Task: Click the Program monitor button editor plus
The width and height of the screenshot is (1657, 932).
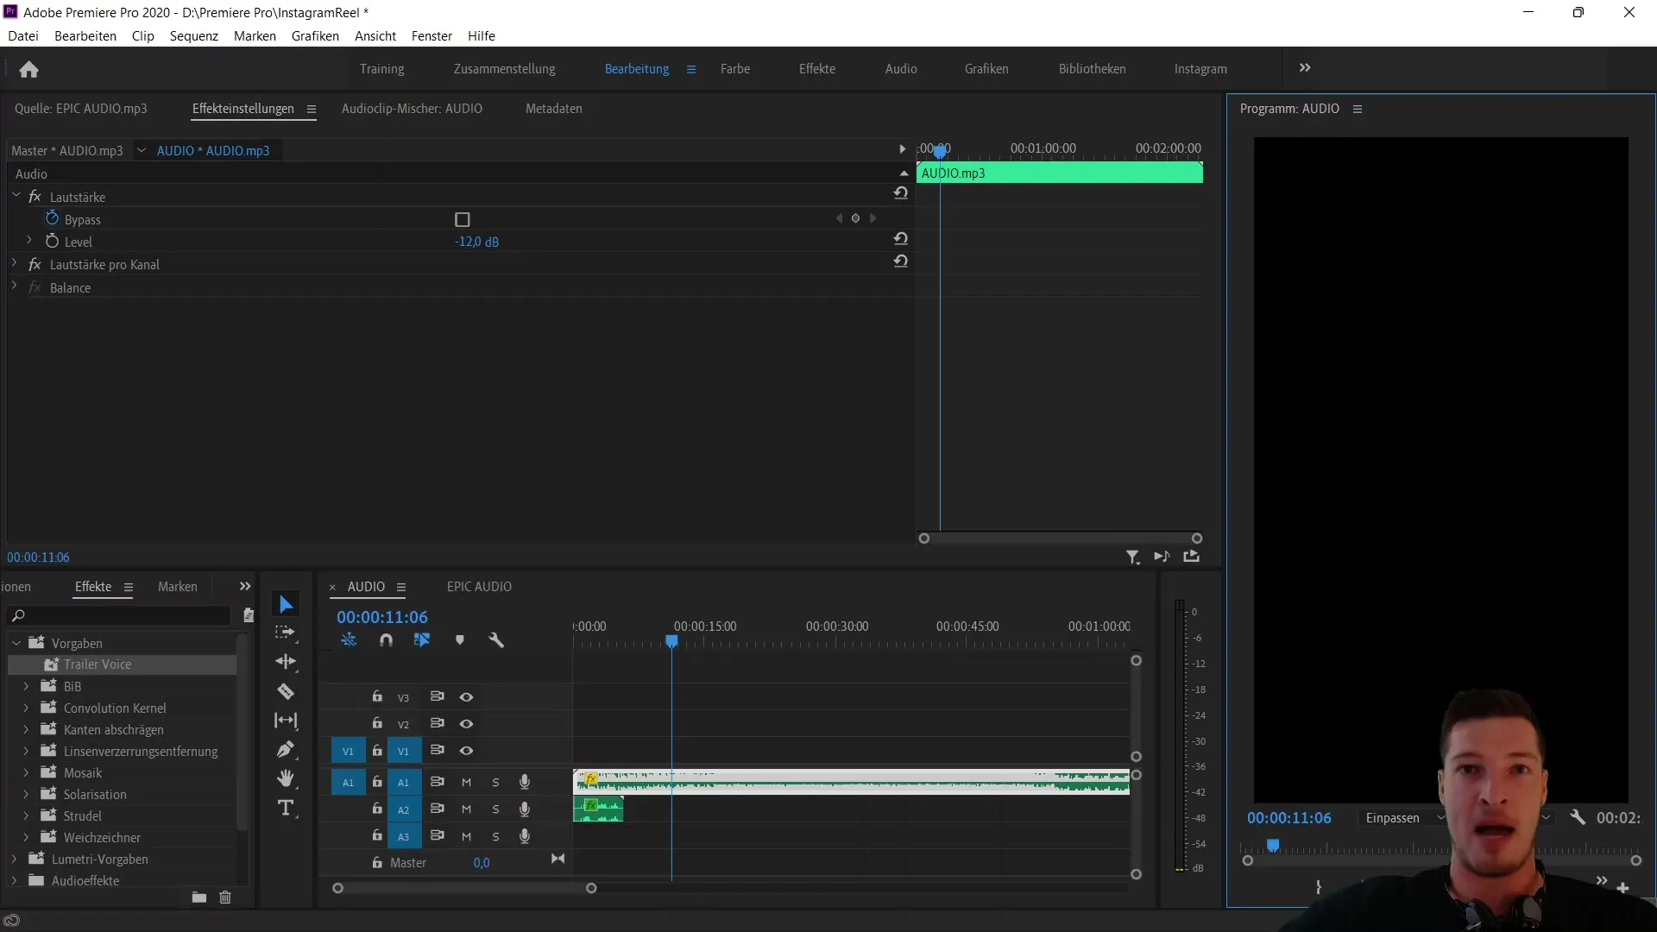Action: pos(1623,888)
